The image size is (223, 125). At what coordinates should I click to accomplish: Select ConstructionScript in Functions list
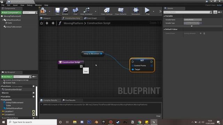[x=13, y=90]
